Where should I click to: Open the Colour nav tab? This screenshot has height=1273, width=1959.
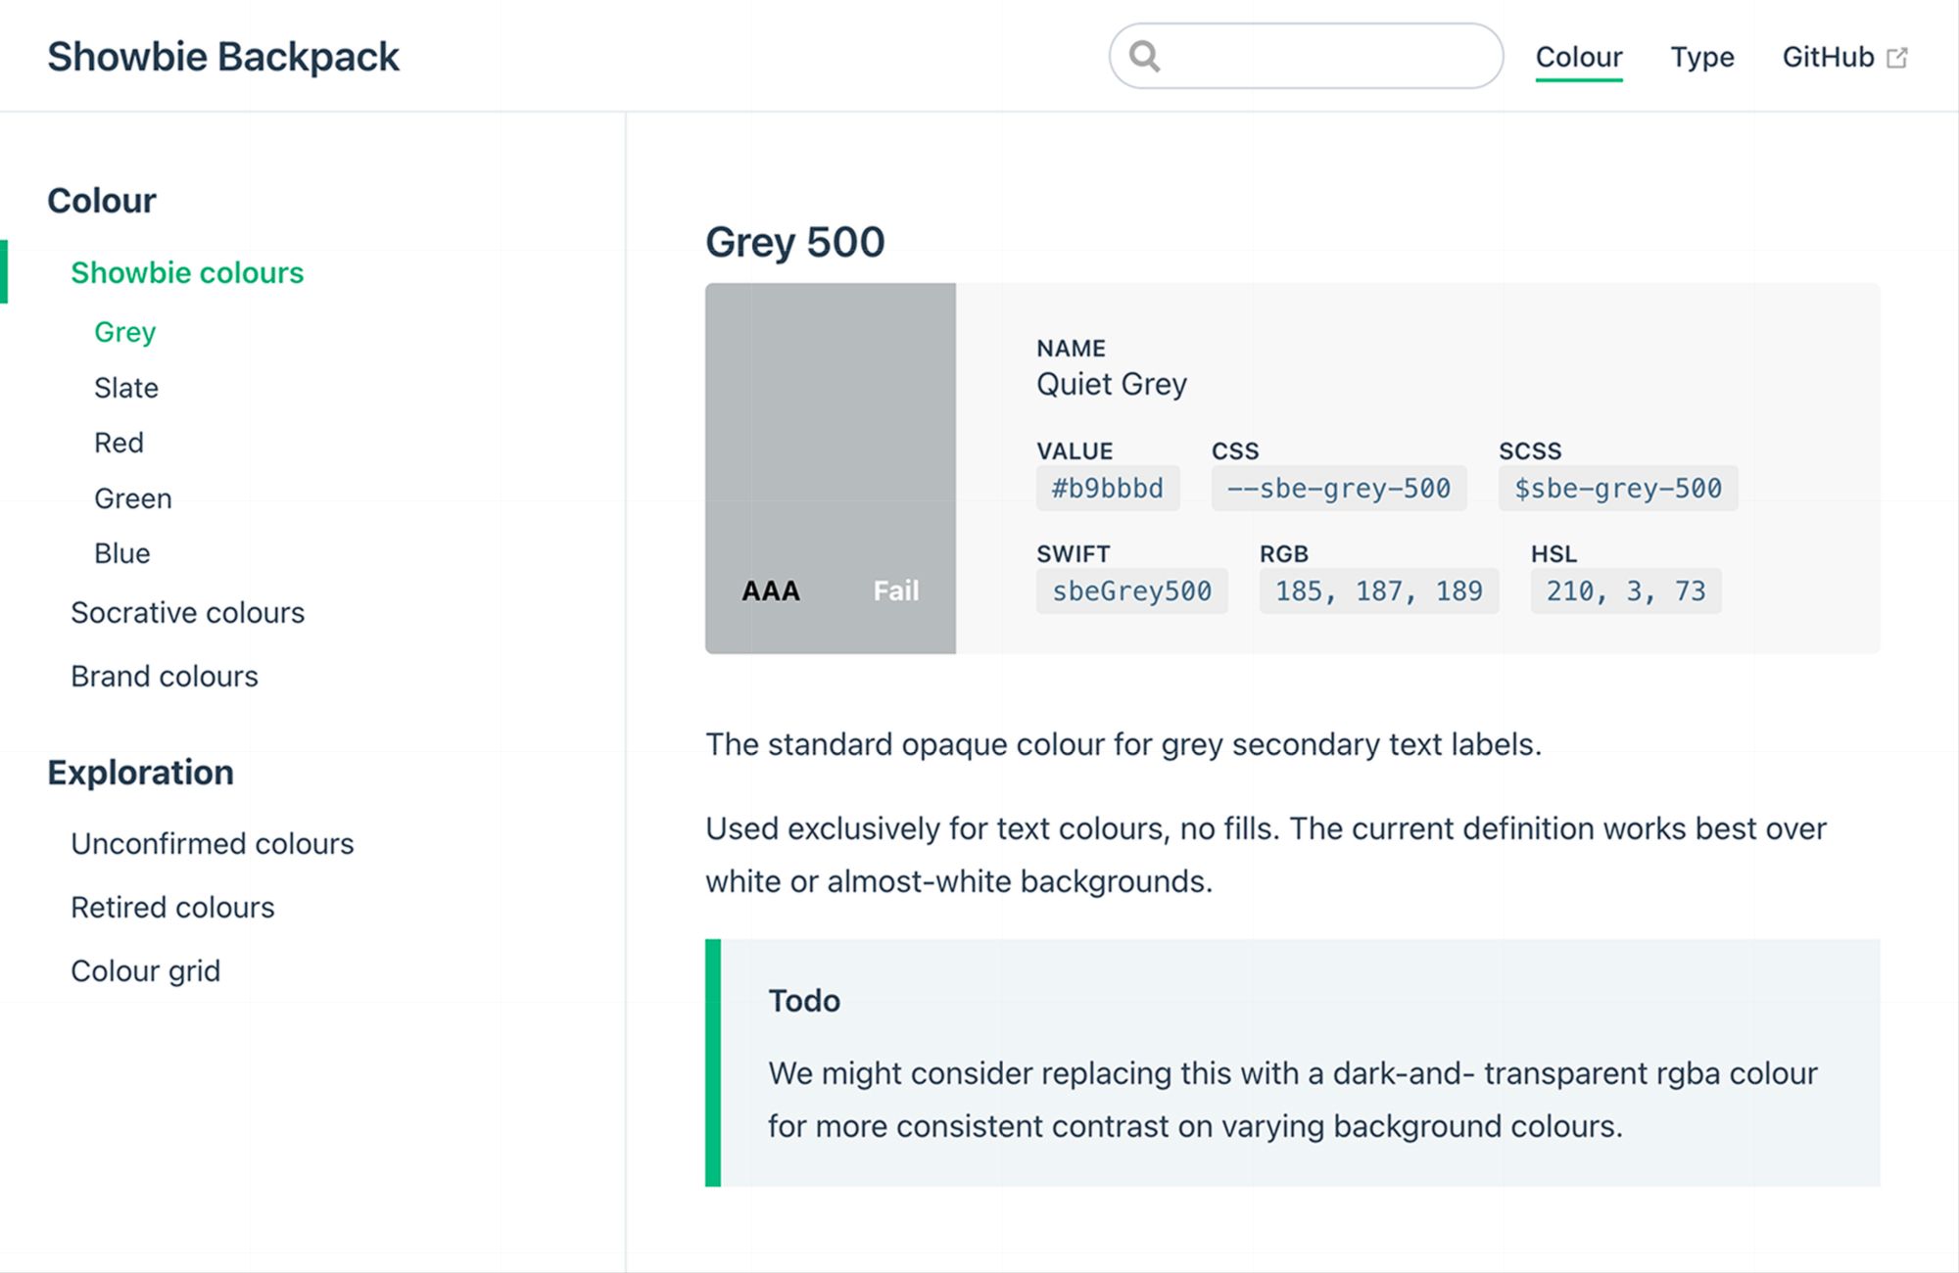coord(1578,57)
